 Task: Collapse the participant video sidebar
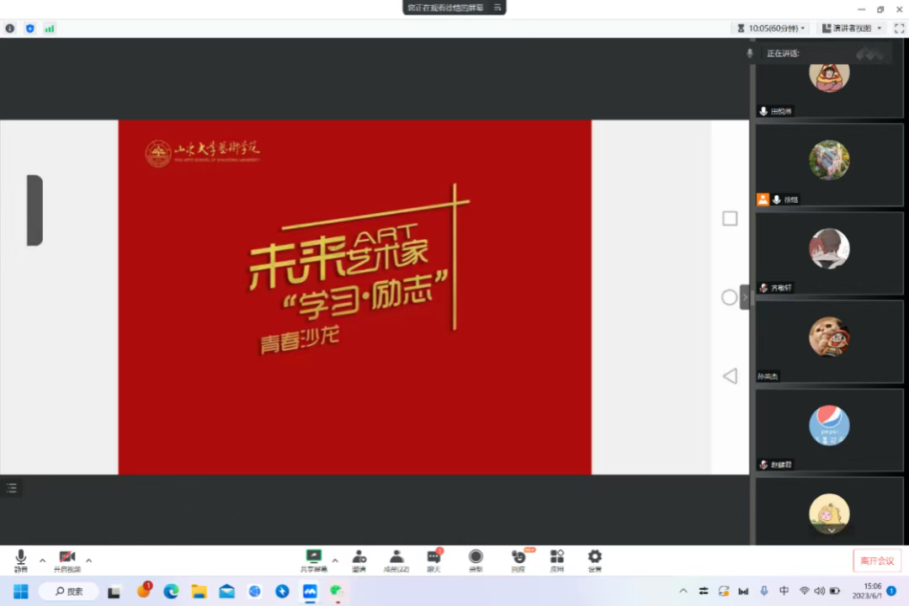(744, 296)
